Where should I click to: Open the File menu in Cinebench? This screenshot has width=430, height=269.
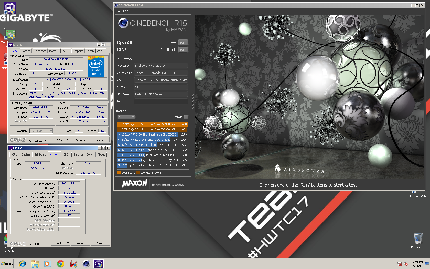click(117, 11)
